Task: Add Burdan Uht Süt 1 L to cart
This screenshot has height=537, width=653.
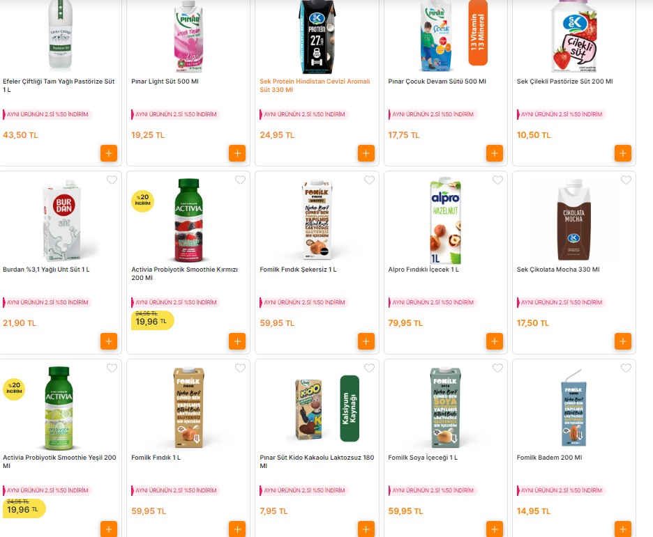Action: pos(109,341)
